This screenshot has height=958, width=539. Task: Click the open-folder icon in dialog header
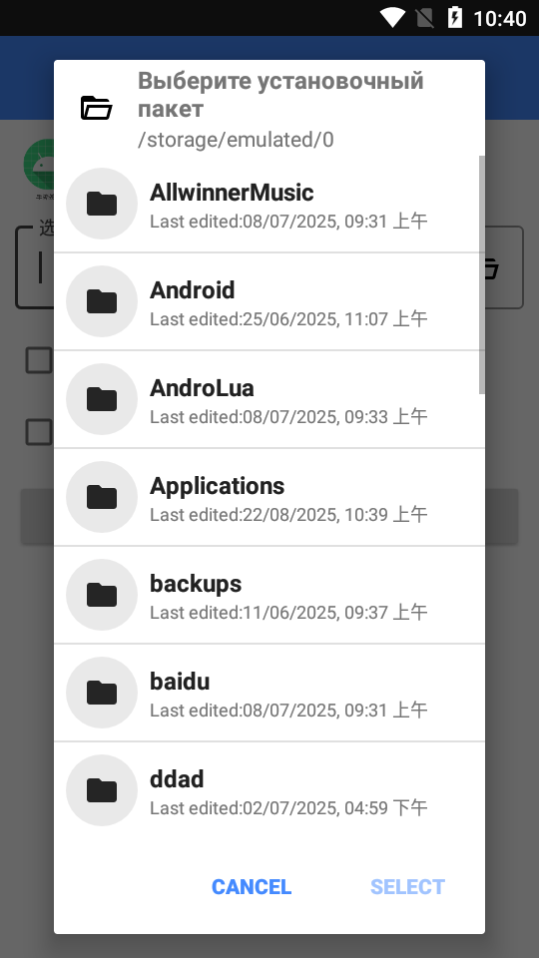pos(97,108)
